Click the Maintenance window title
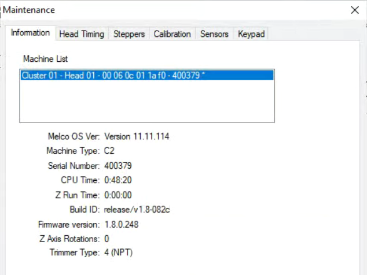The height and width of the screenshot is (275, 367). tap(29, 10)
